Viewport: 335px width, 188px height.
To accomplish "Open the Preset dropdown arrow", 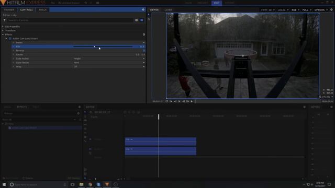I will [143, 43].
